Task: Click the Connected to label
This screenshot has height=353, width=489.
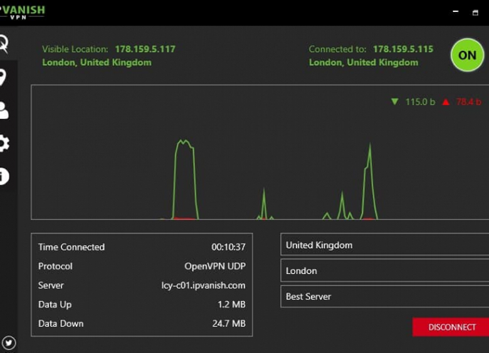Action: 337,49
